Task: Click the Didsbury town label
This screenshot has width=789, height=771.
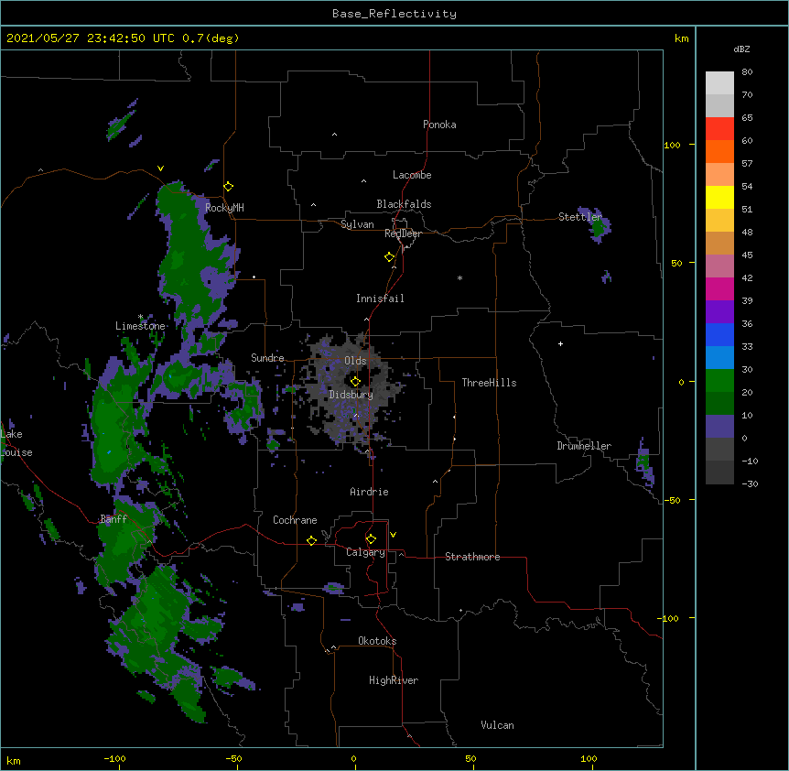Action: (351, 395)
